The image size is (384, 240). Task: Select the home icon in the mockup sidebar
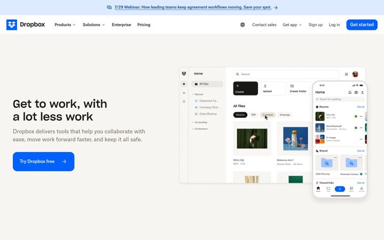(184, 84)
